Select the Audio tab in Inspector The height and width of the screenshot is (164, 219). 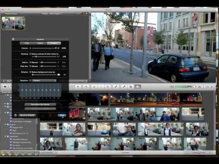(x=54, y=43)
